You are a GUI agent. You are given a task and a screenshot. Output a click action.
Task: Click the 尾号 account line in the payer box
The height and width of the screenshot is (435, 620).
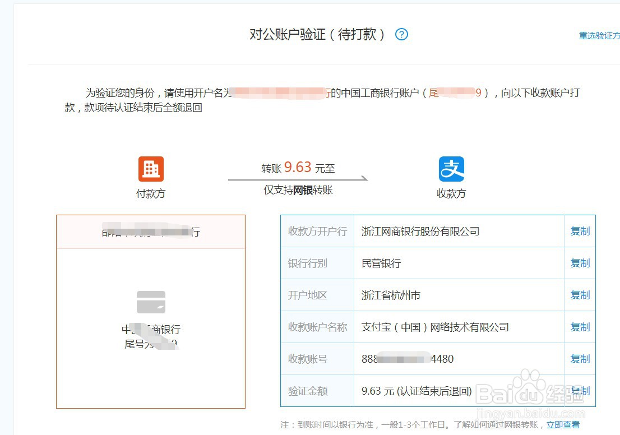(151, 344)
